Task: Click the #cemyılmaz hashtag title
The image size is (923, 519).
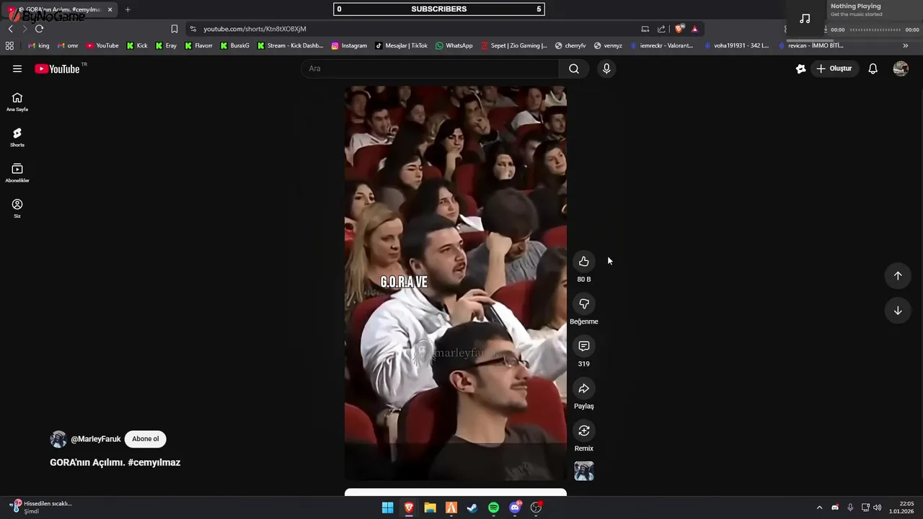Action: [154, 463]
